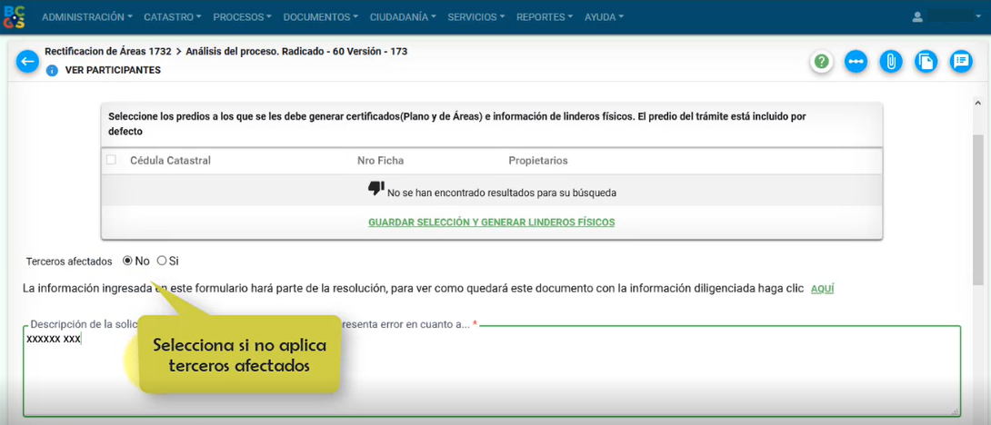Click the user profile icon
Viewport: 991px width, 425px height.
[917, 17]
